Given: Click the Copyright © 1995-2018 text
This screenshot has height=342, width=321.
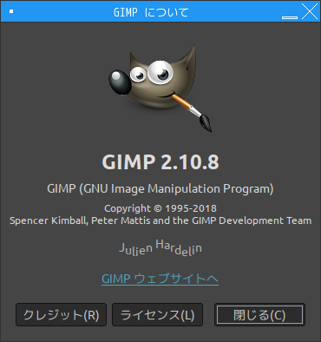Looking at the screenshot, I should (x=160, y=208).
